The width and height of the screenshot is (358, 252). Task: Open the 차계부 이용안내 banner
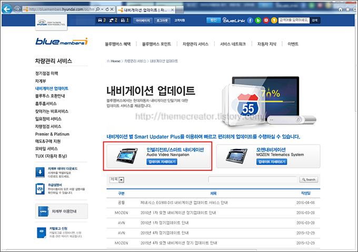click(62, 211)
